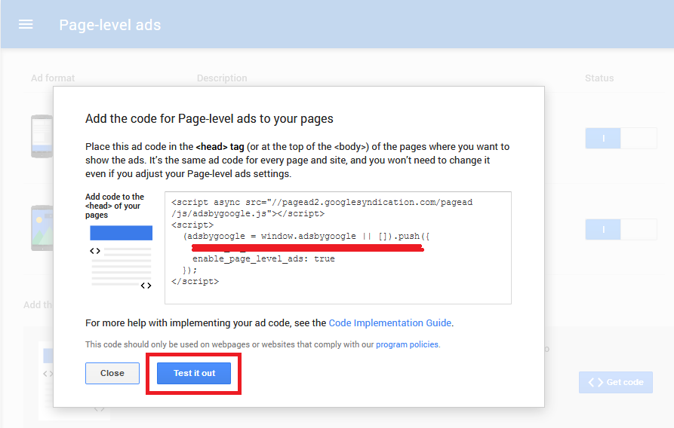Toggle the first ad format status switch

[620, 138]
